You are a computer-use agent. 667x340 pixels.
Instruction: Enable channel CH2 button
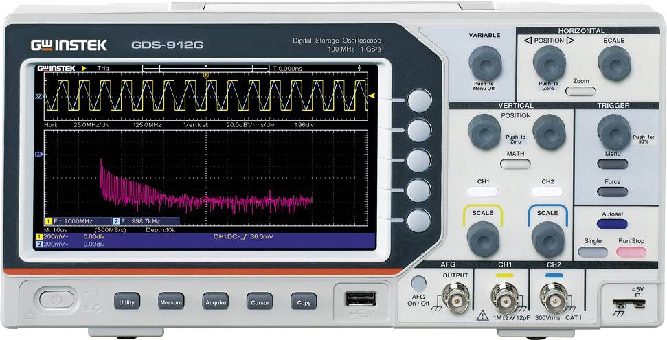point(547,192)
